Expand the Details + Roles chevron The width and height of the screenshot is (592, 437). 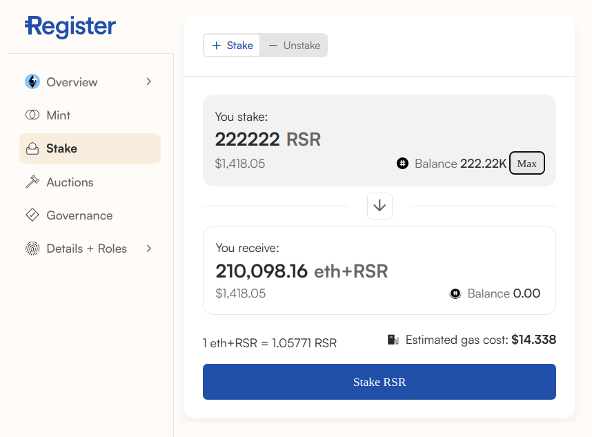tap(148, 249)
